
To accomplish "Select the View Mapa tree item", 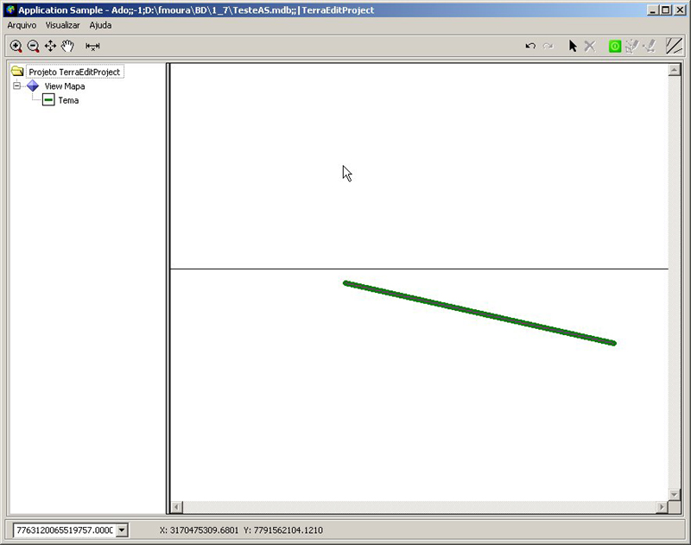I will click(x=65, y=86).
